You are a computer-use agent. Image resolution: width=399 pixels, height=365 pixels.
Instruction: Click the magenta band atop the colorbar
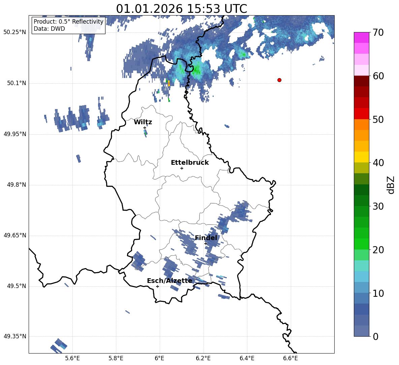[x=361, y=37]
